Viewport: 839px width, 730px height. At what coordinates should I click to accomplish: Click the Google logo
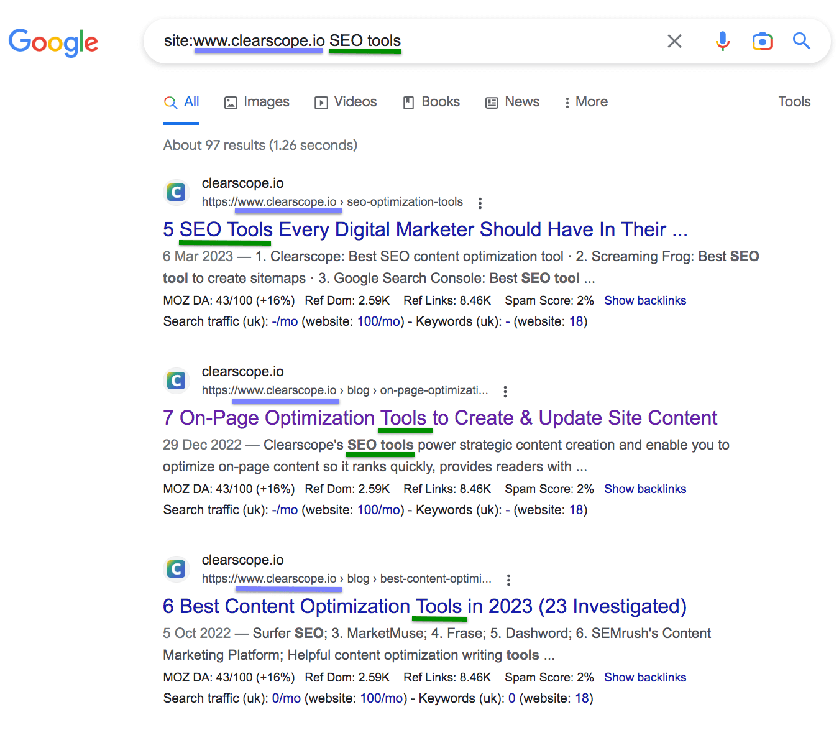pyautogui.click(x=53, y=42)
